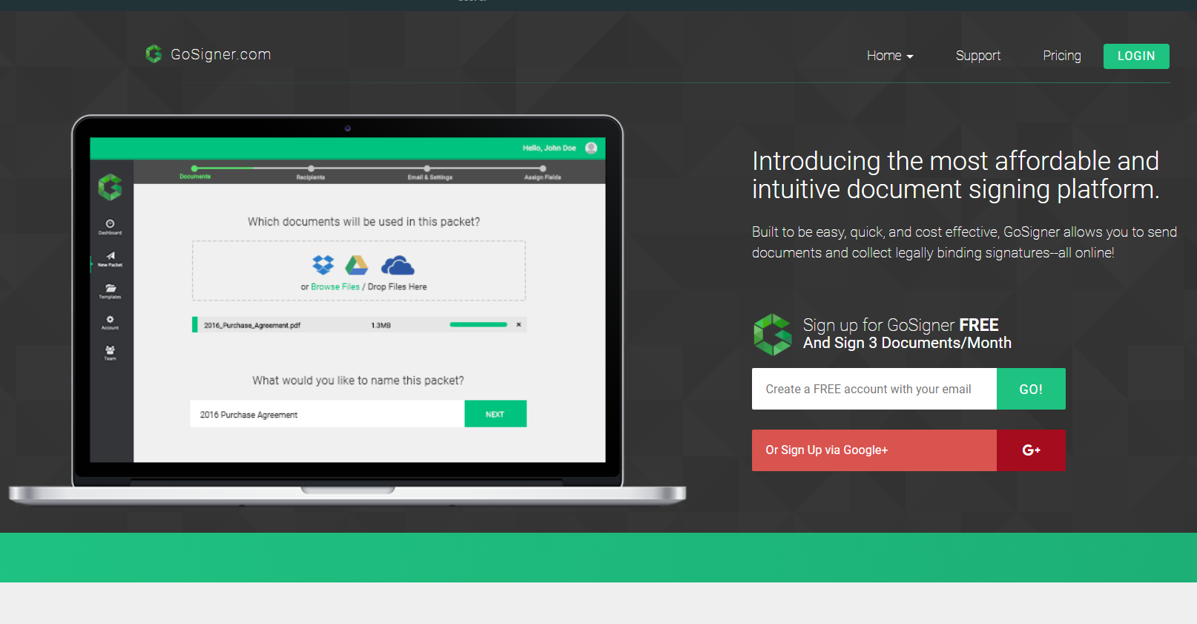Select the Documents step in mockup
This screenshot has height=624, width=1197.
(x=195, y=173)
